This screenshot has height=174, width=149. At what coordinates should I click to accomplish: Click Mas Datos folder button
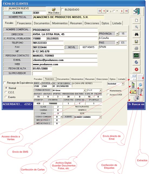[54, 11]
